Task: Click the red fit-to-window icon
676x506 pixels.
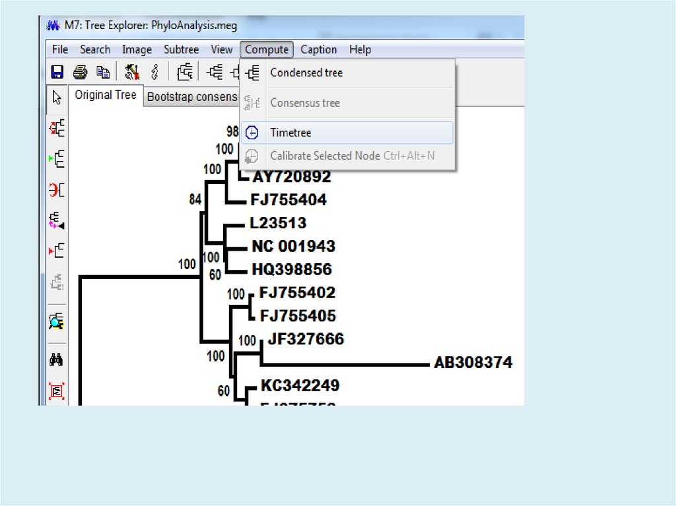Action: 57,391
